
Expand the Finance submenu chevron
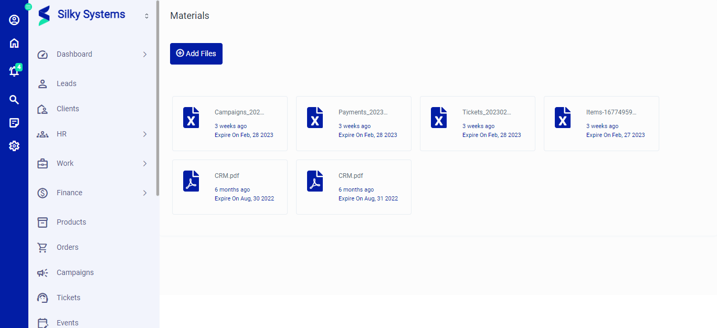145,193
